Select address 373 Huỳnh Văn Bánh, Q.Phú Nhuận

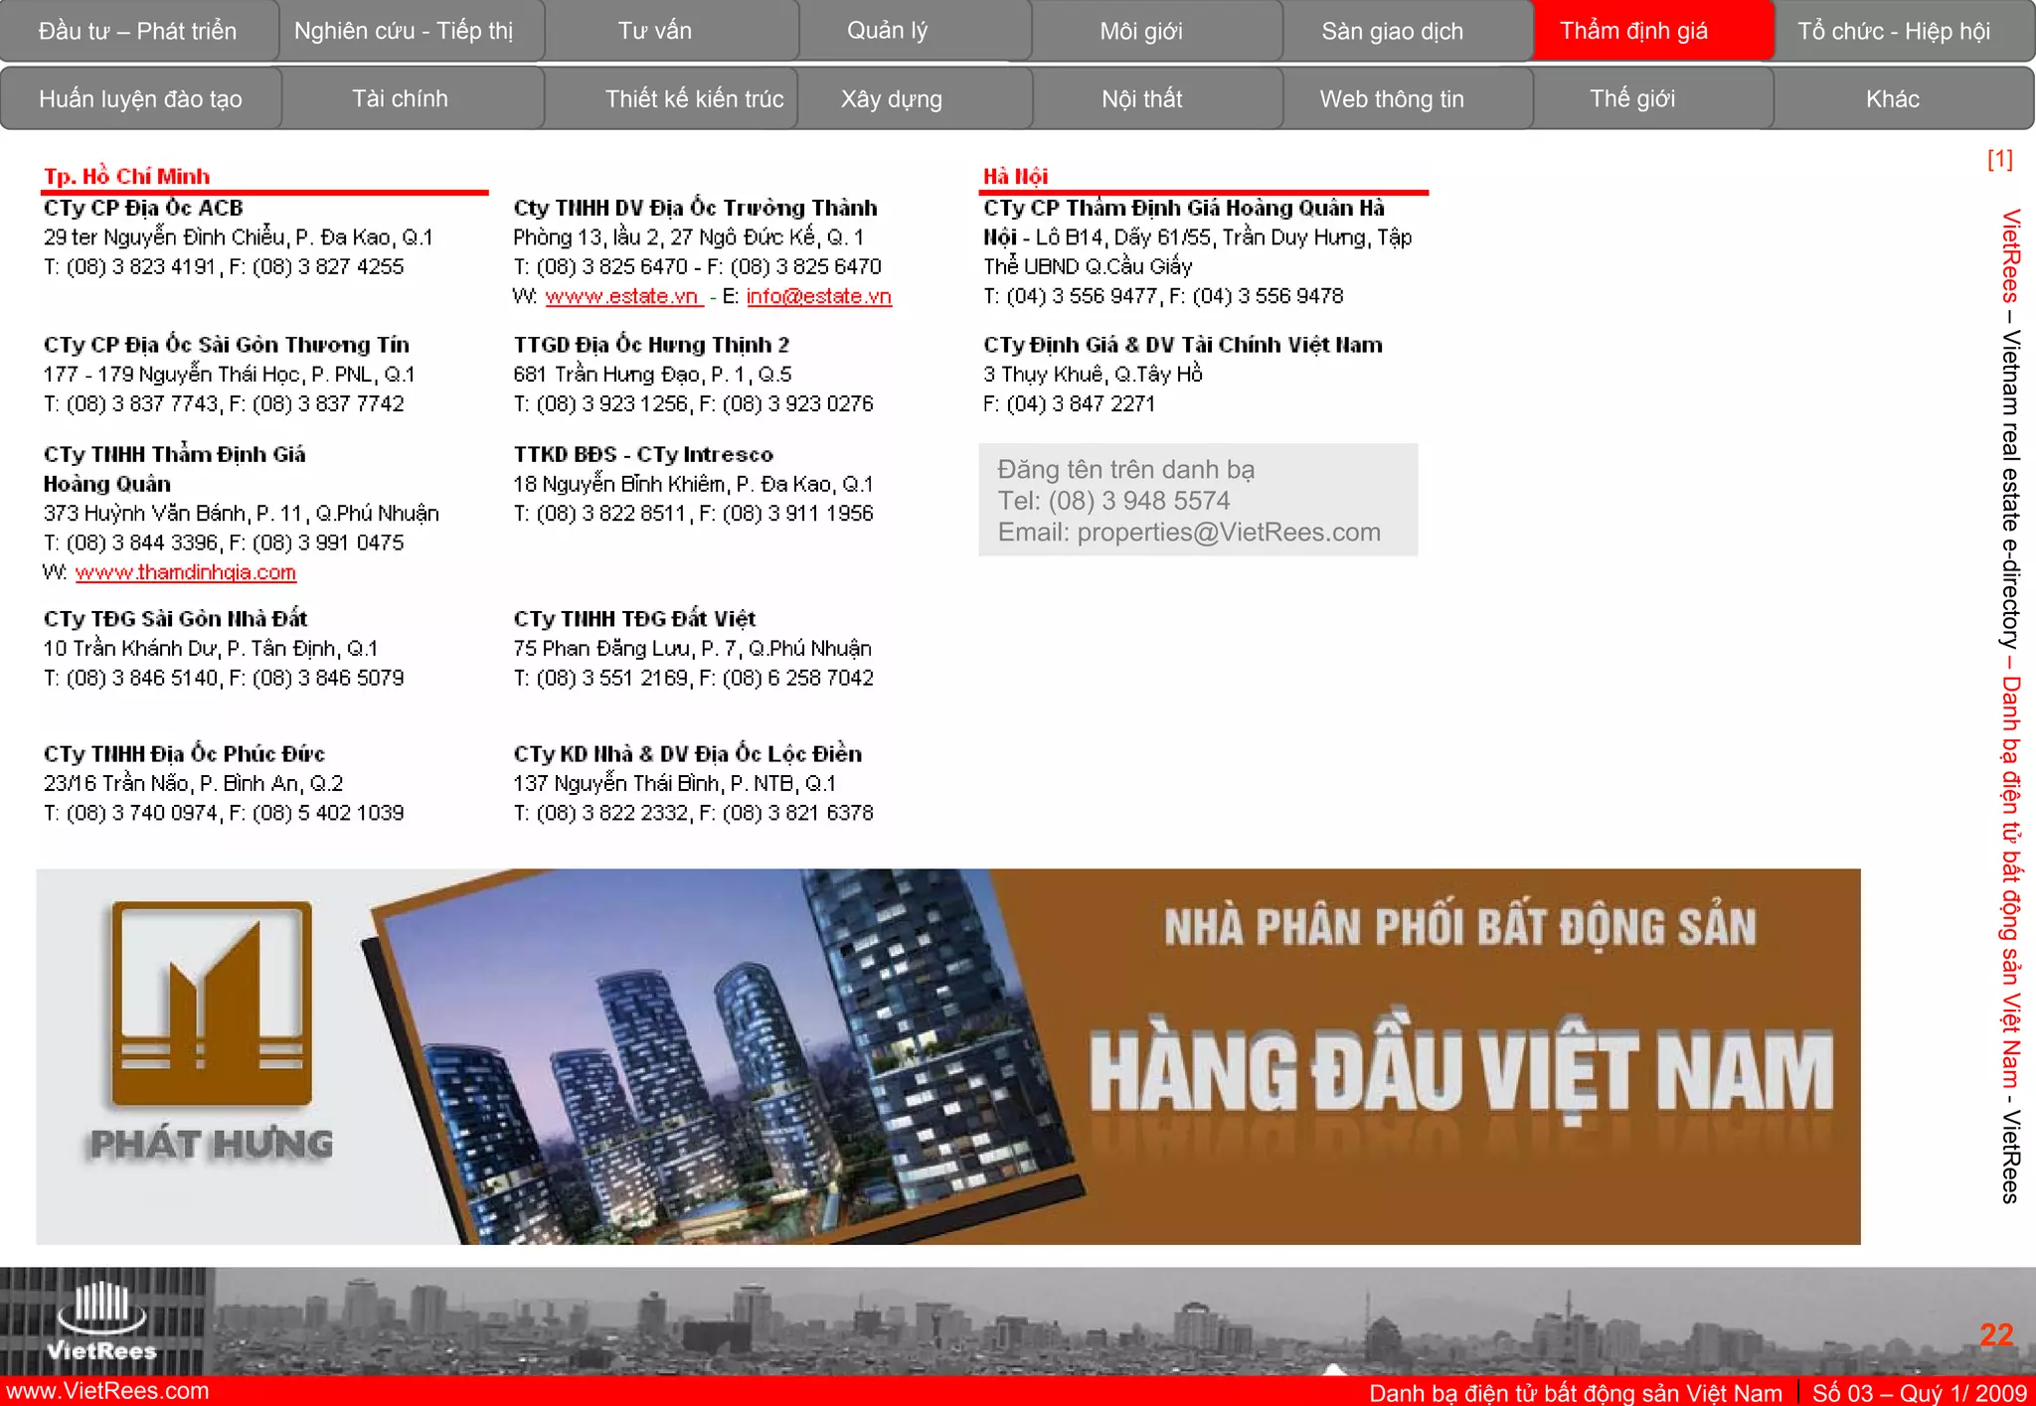tap(241, 514)
